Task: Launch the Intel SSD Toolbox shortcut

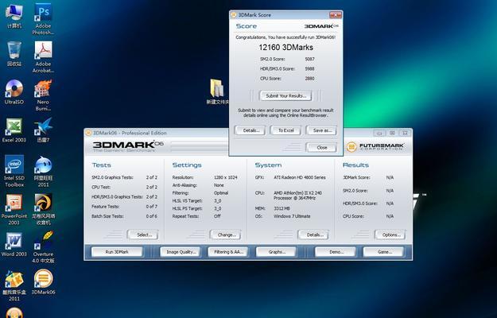Action: tap(14, 171)
